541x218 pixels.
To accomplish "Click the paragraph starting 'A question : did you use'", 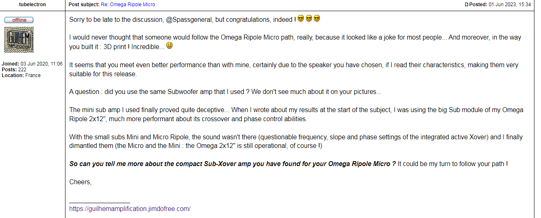I will 225,91.
